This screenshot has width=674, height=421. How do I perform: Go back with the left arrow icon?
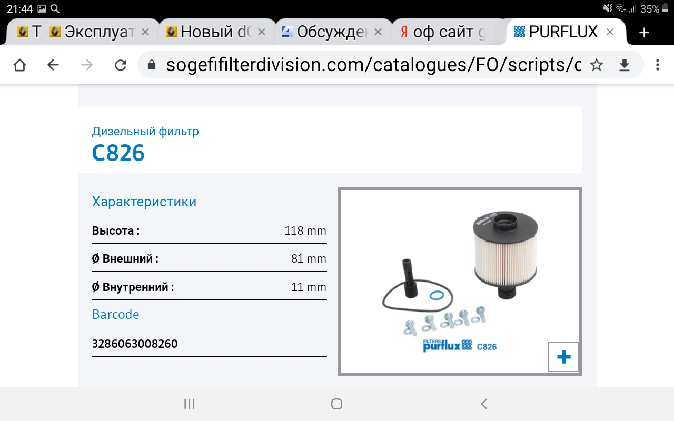tap(53, 65)
